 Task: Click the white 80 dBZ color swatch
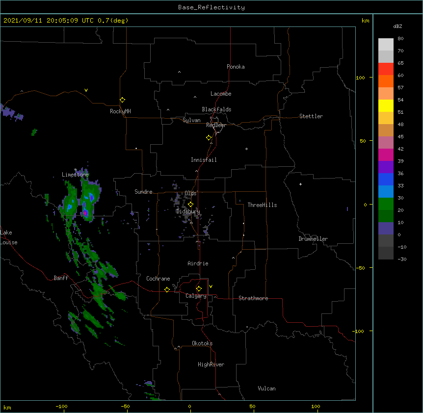pos(386,45)
